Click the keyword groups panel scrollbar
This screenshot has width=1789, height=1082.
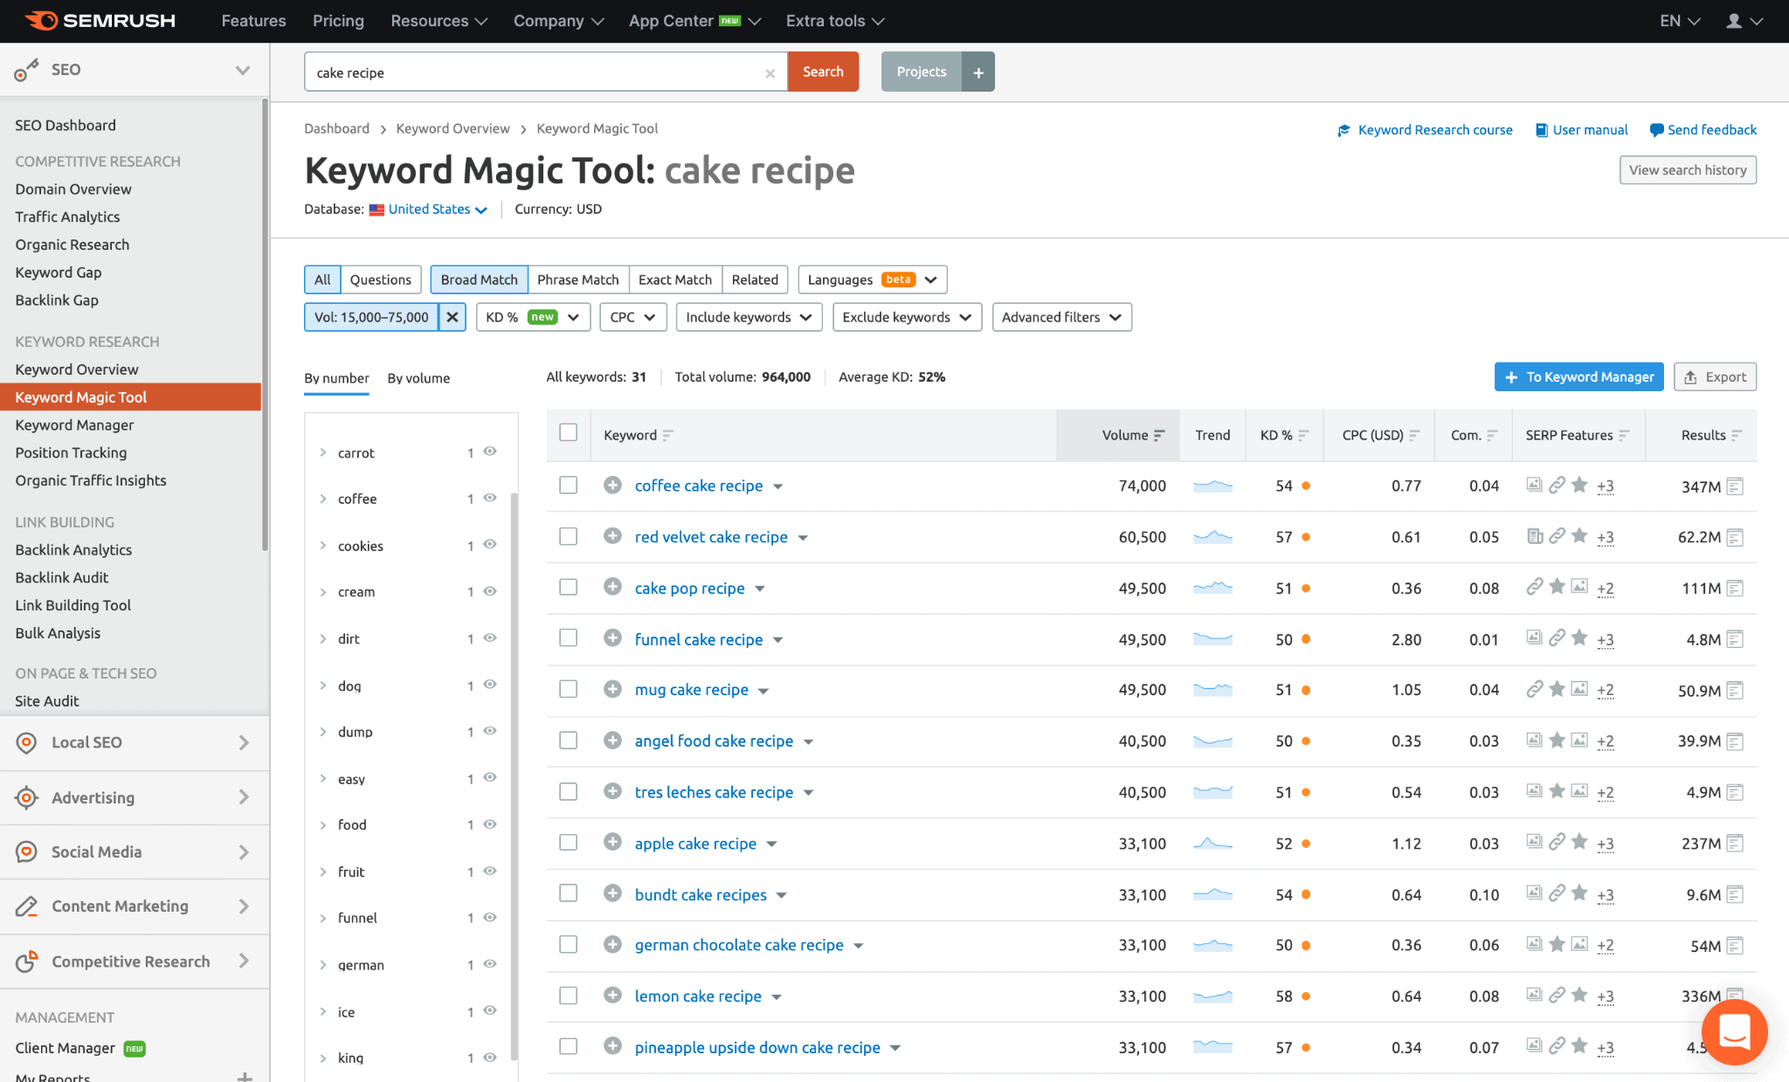pos(514,777)
